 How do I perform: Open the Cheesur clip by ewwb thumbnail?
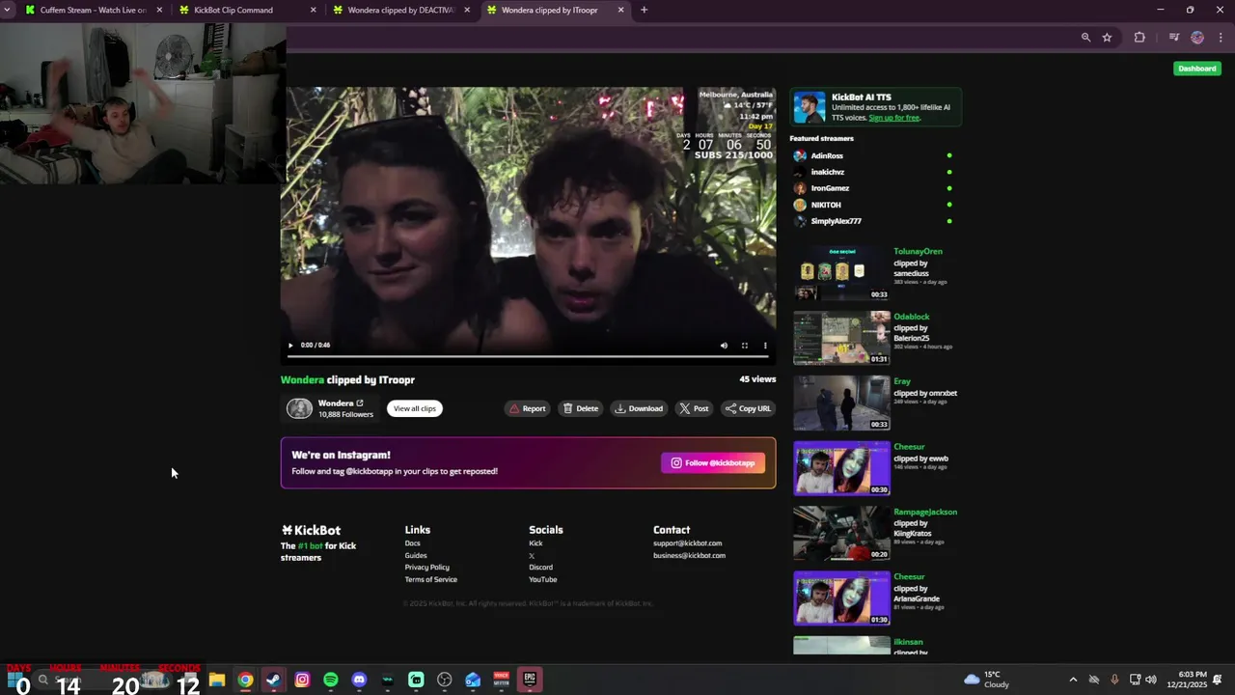[x=841, y=468]
